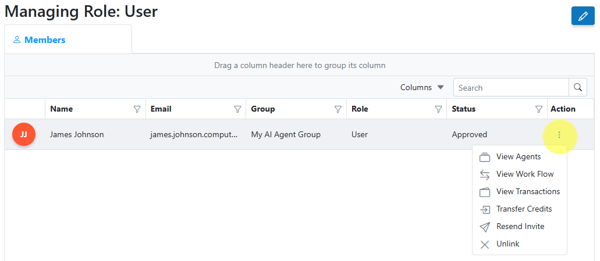Sort by the Name column header
This screenshot has height=261, width=600.
62,109
